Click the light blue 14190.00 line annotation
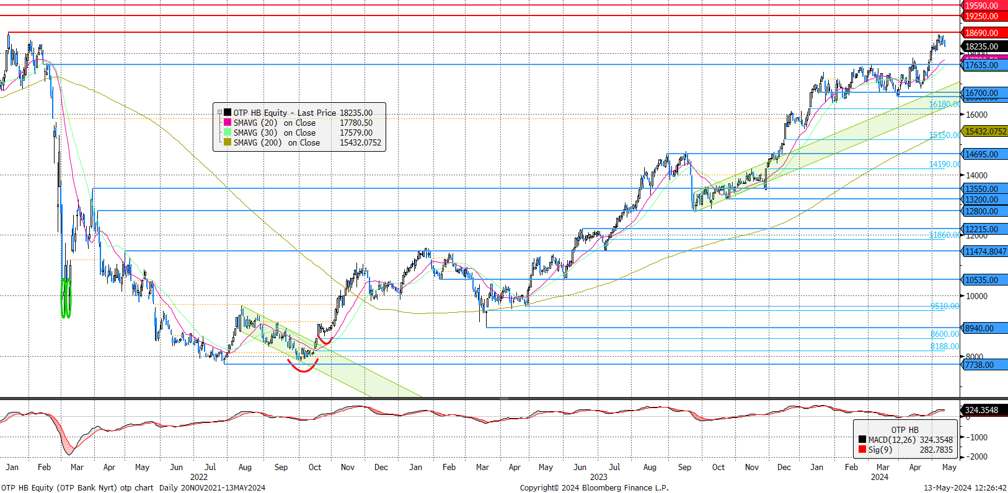Viewport: 1008px width, 493px height. coord(944,164)
